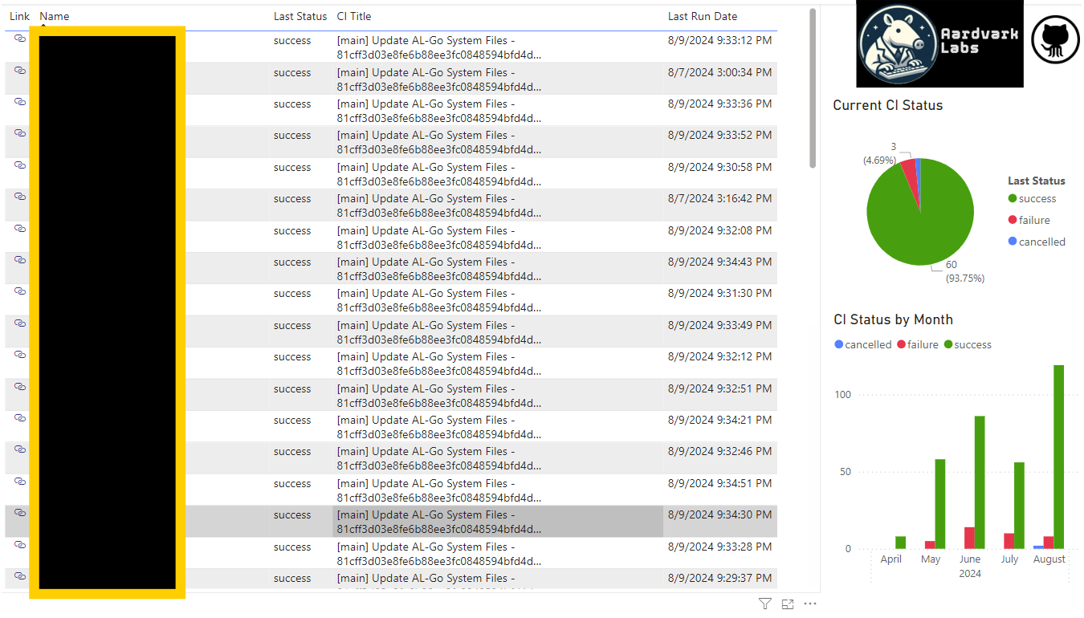Click the link icon on the highlighted row
Screen dimensions: 1084x618
[x=18, y=512]
